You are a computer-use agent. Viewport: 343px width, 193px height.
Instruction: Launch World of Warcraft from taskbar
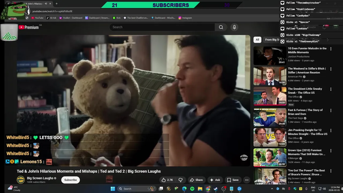click(x=169, y=189)
